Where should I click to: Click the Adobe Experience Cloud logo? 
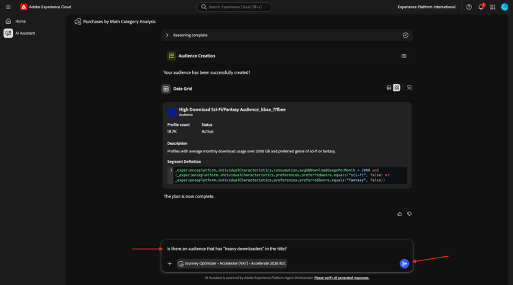23,7
